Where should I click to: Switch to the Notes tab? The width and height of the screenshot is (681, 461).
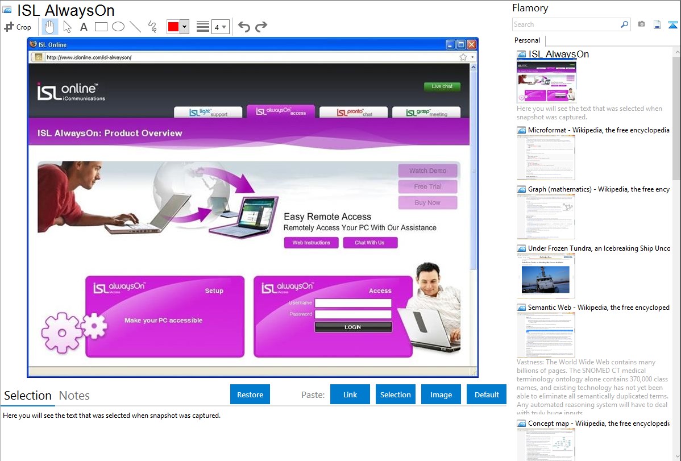click(74, 396)
